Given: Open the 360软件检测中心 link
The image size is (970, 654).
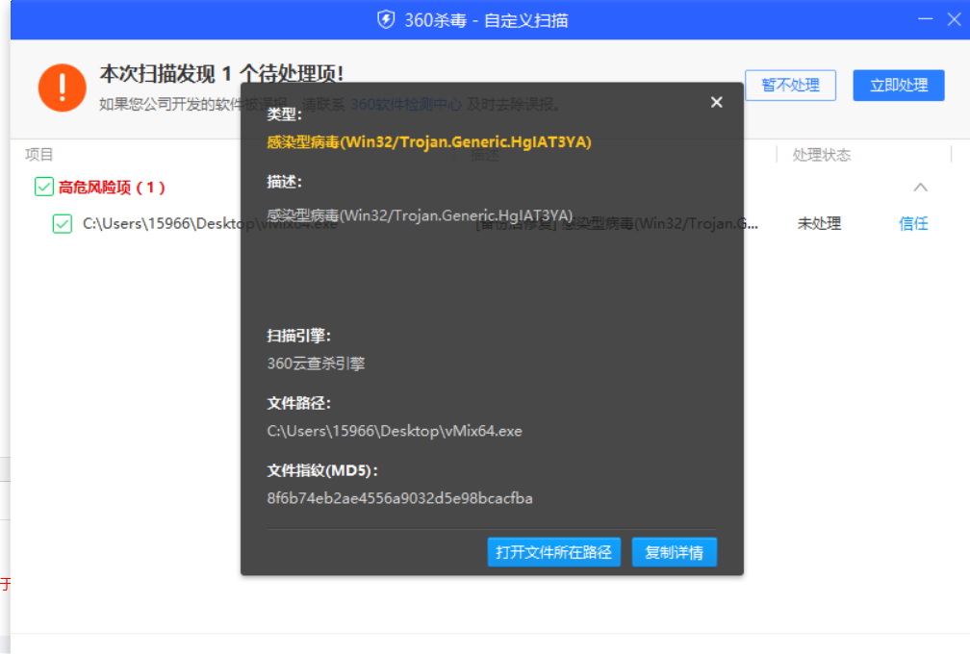Looking at the screenshot, I should tap(406, 104).
